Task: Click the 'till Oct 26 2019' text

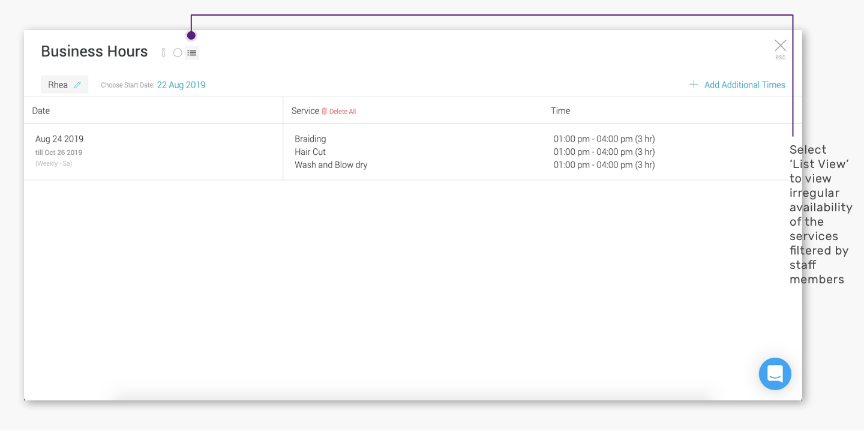Action: 59,152
